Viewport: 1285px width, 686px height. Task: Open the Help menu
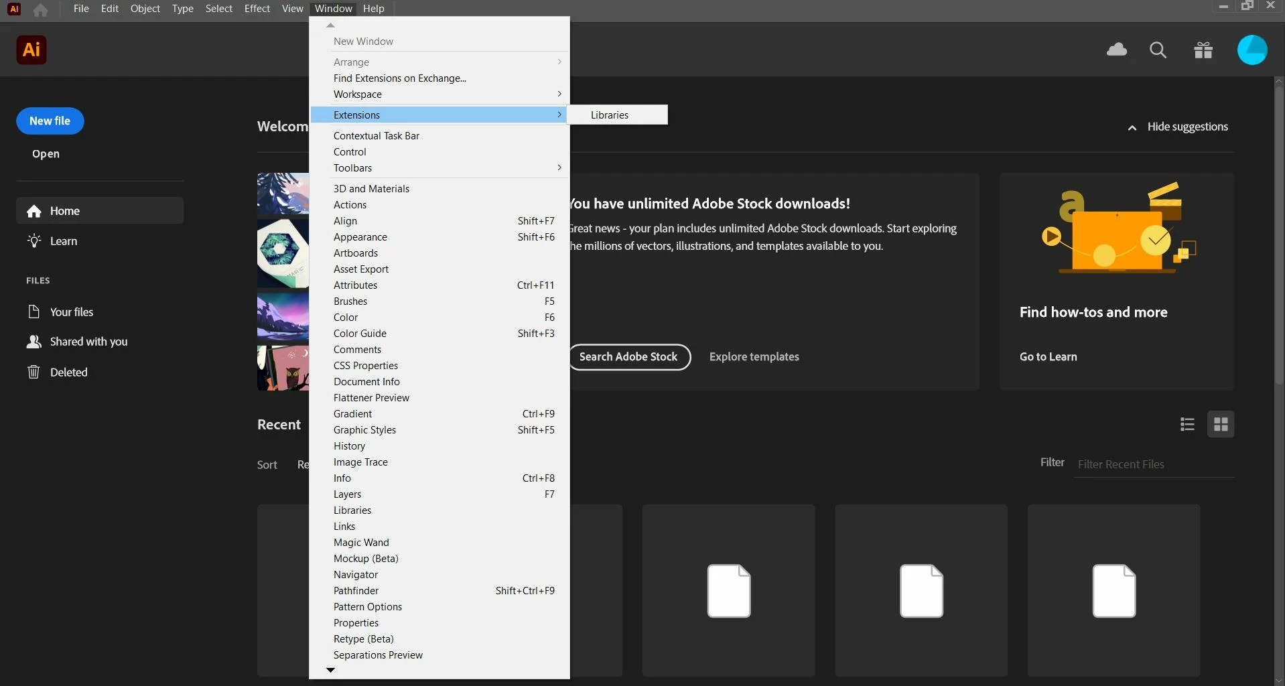click(x=374, y=9)
